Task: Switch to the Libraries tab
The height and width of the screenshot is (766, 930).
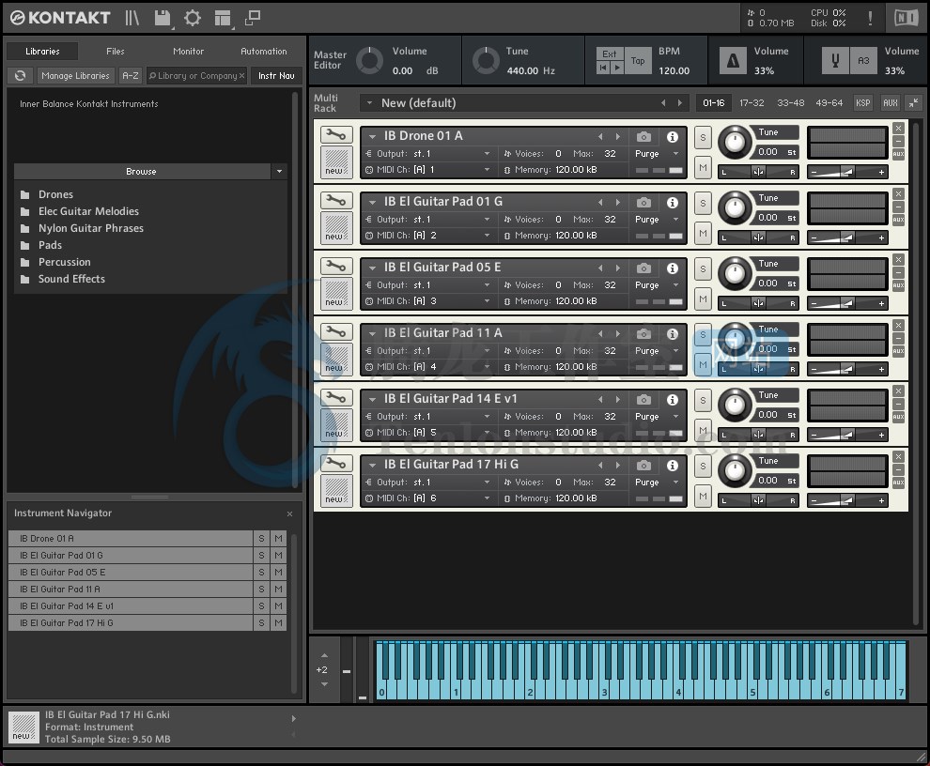Action: [42, 51]
